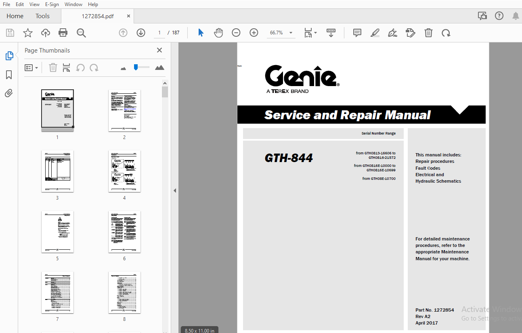The width and height of the screenshot is (522, 333).
Task: Save the file with the floppy disk icon
Action: [x=10, y=33]
